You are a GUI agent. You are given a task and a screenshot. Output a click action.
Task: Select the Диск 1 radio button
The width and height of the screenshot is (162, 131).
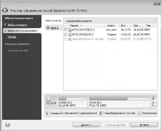(x=48, y=28)
